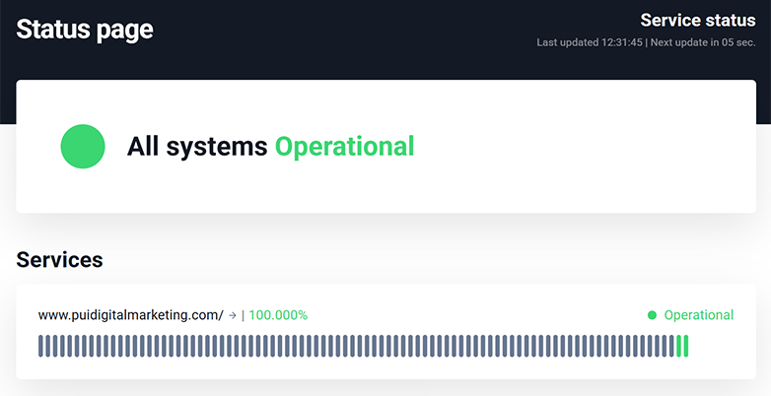Click the small green dot beside Operational
This screenshot has height=396, width=771.
[652, 315]
